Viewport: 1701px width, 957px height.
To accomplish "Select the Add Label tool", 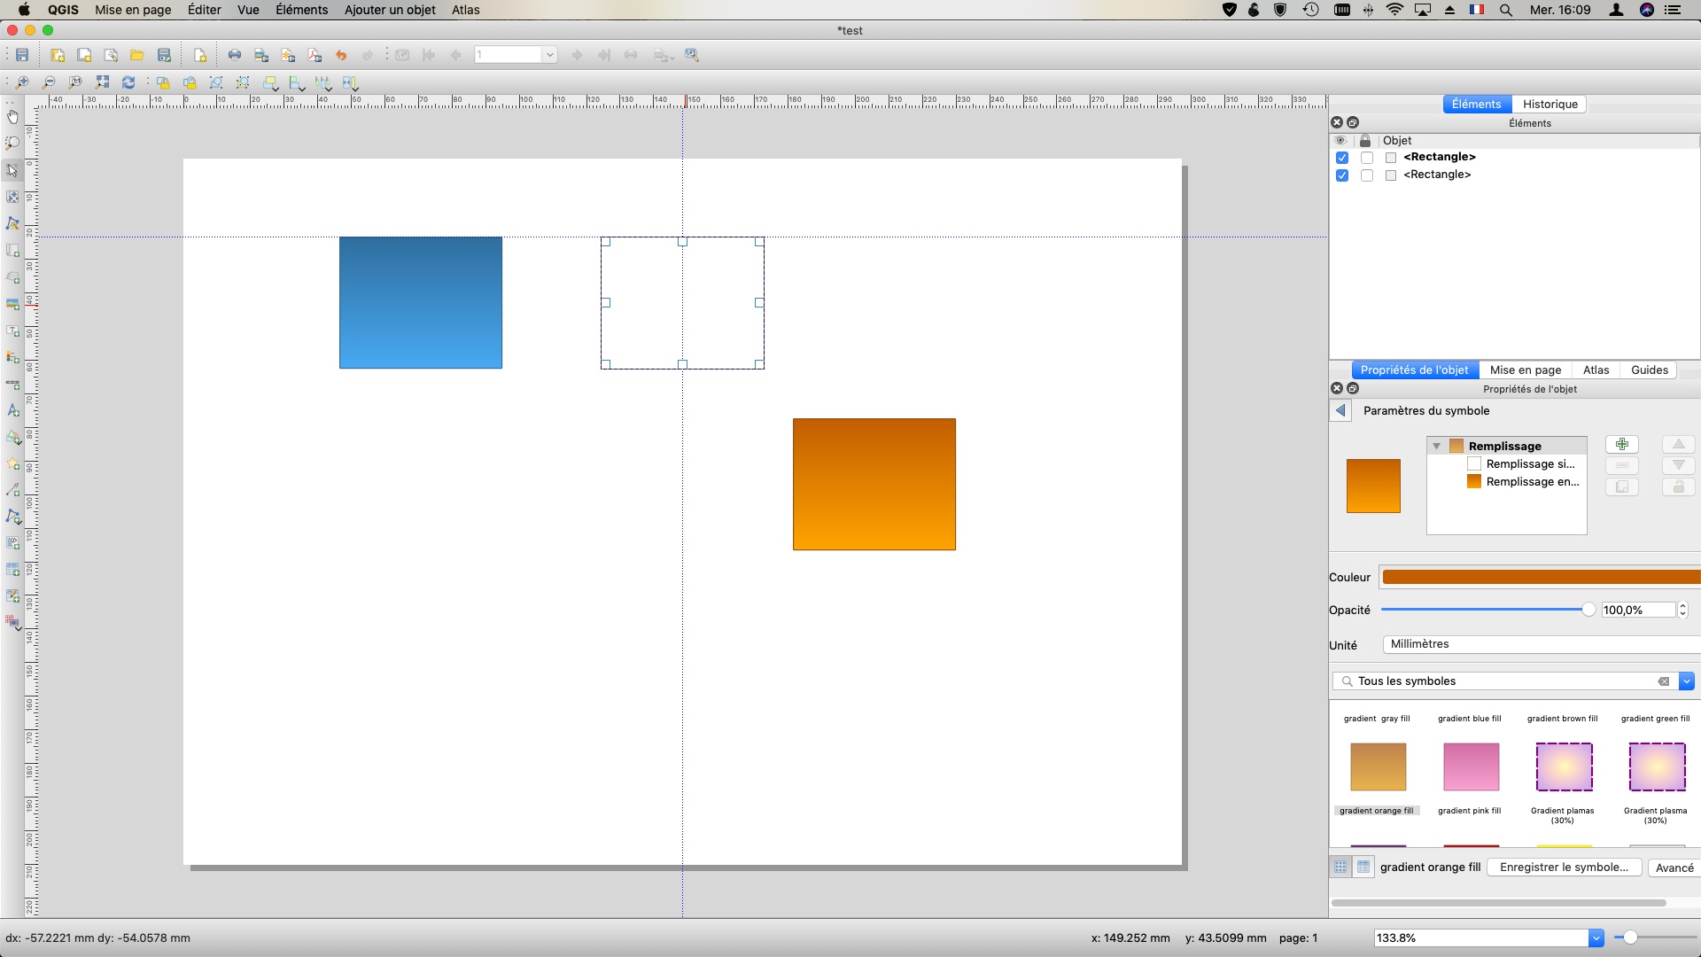I will coord(12,331).
